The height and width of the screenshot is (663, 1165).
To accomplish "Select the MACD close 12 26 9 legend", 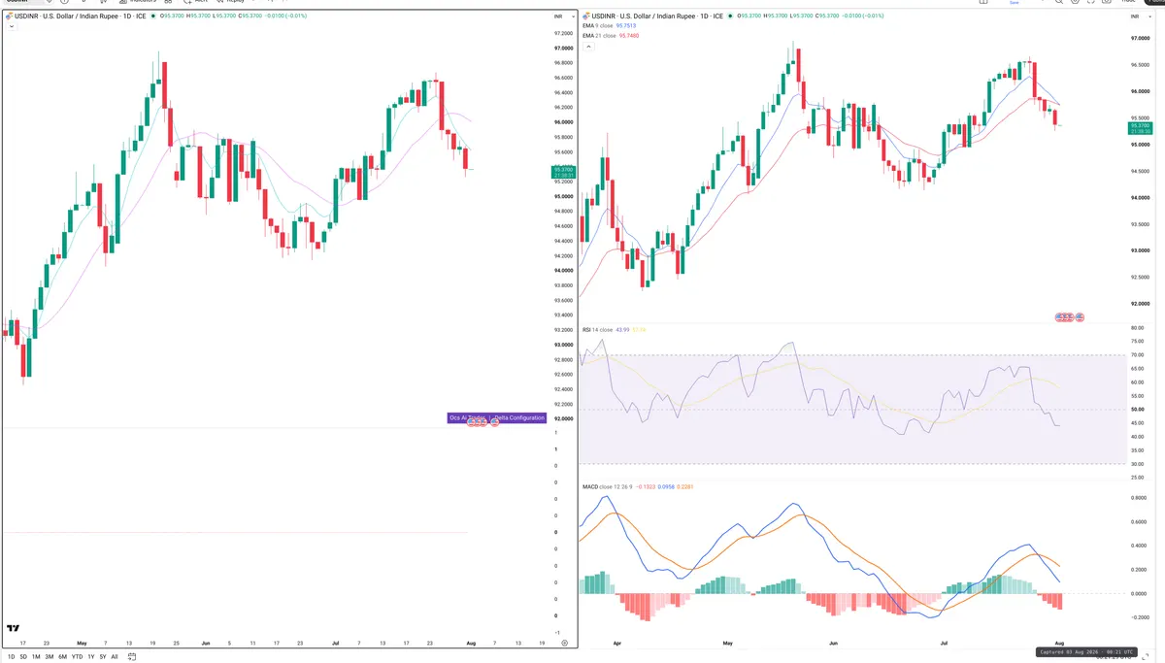I will tap(608, 486).
